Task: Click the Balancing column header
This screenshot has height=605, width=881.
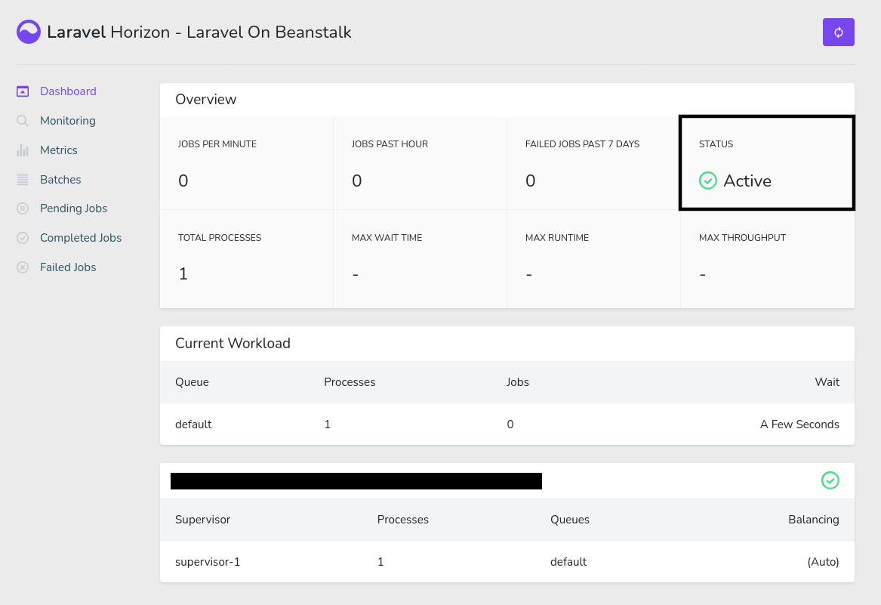Action: pyautogui.click(x=814, y=519)
